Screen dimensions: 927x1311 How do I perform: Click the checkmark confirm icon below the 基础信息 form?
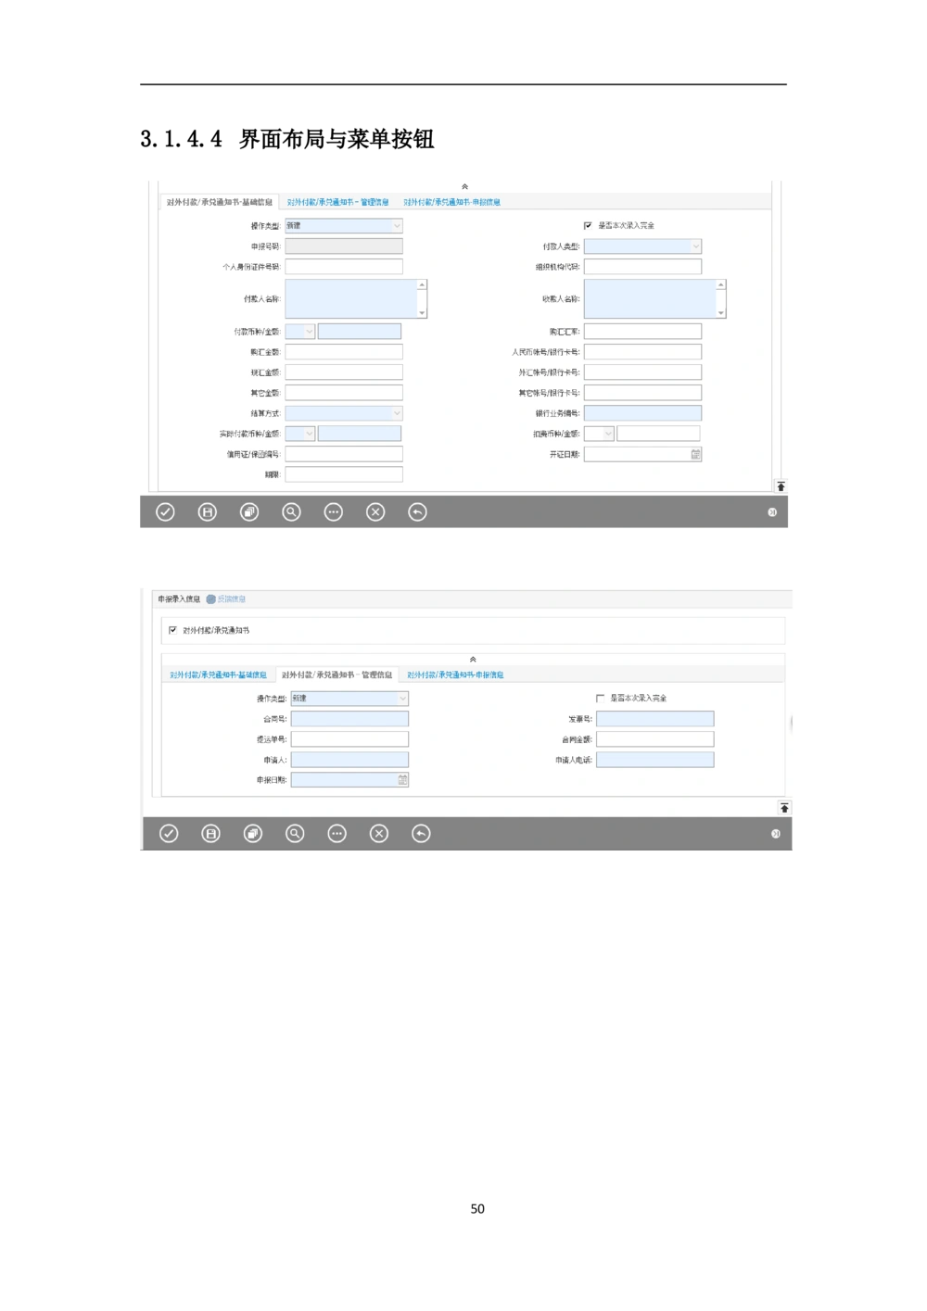[x=165, y=512]
